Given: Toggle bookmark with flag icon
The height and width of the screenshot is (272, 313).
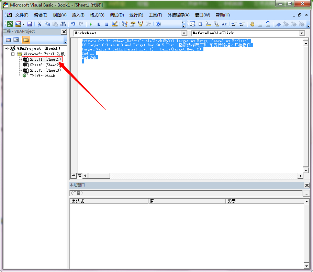Looking at the screenshot, I should coord(278,24).
